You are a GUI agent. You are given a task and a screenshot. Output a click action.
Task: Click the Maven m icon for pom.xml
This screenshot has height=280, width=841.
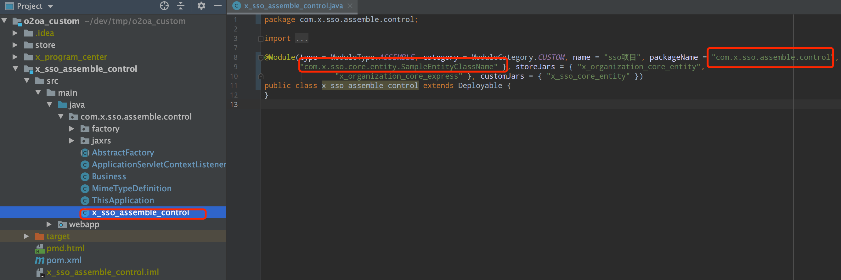tap(40, 260)
